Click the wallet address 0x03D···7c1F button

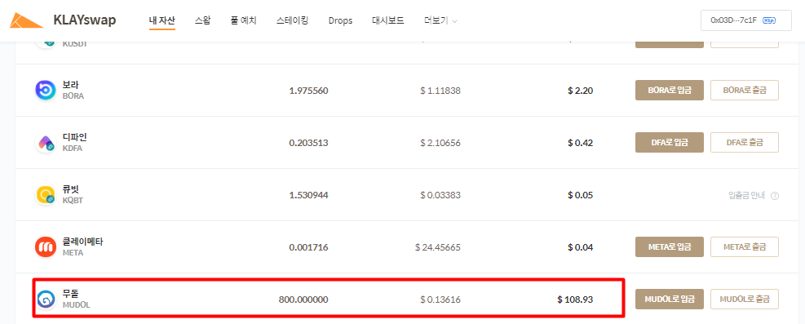(746, 20)
